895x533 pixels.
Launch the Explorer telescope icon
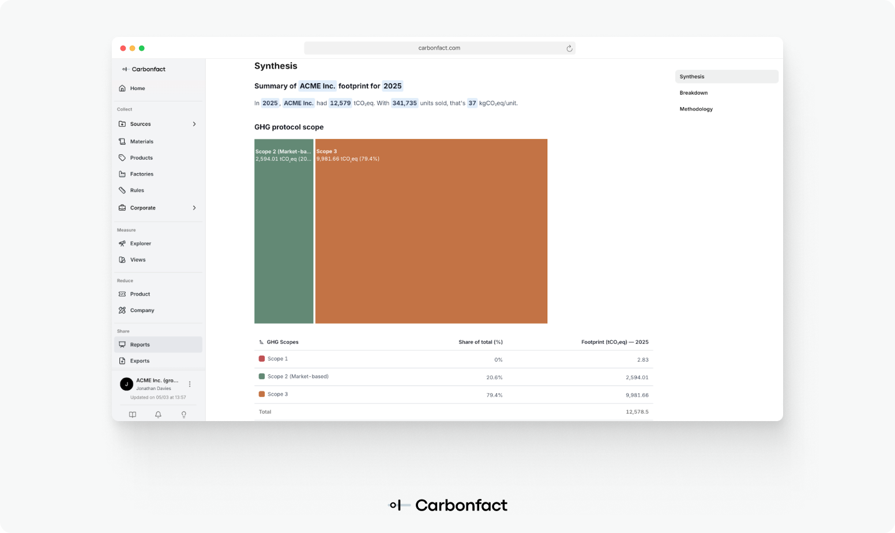[x=122, y=243]
